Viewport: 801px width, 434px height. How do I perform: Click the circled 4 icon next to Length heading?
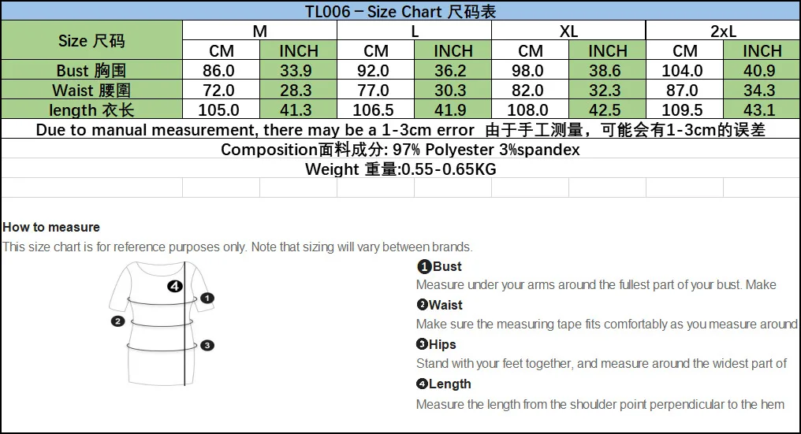point(422,384)
